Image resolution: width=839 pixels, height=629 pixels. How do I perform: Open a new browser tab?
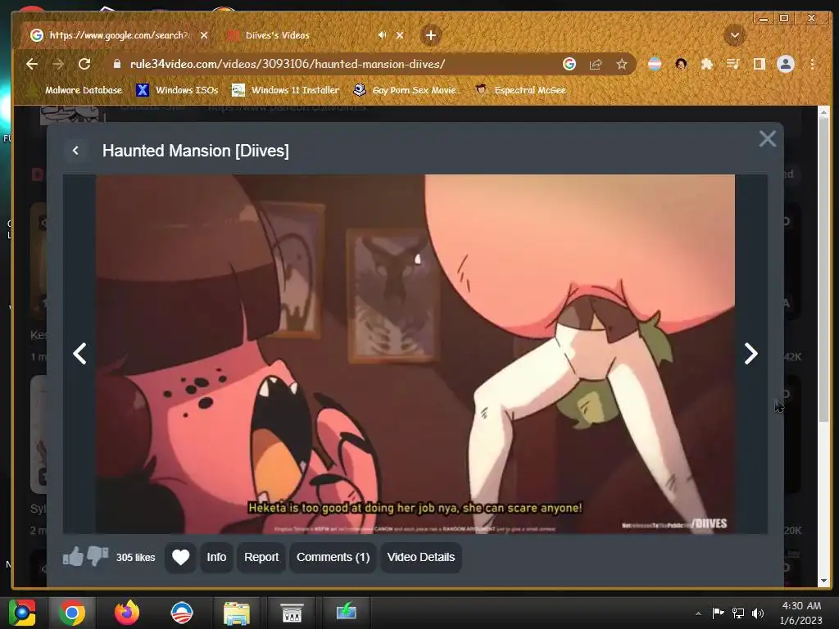(431, 35)
